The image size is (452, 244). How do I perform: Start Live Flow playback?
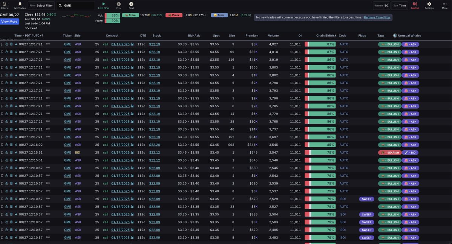tap(103, 4)
